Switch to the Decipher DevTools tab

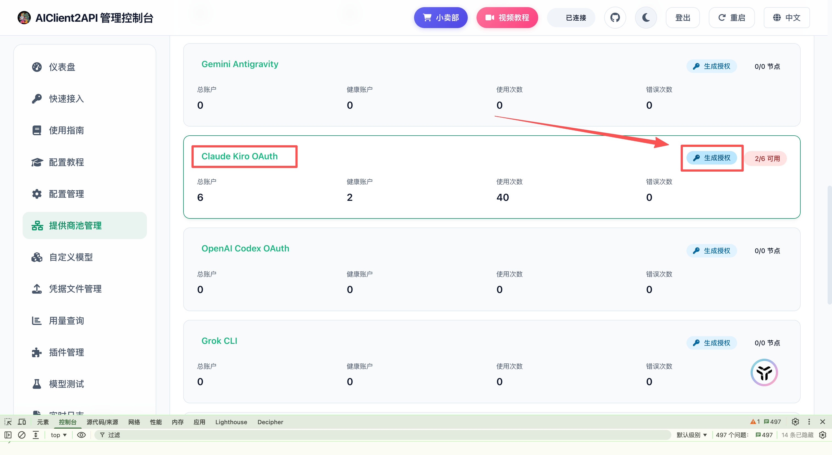[270, 422]
